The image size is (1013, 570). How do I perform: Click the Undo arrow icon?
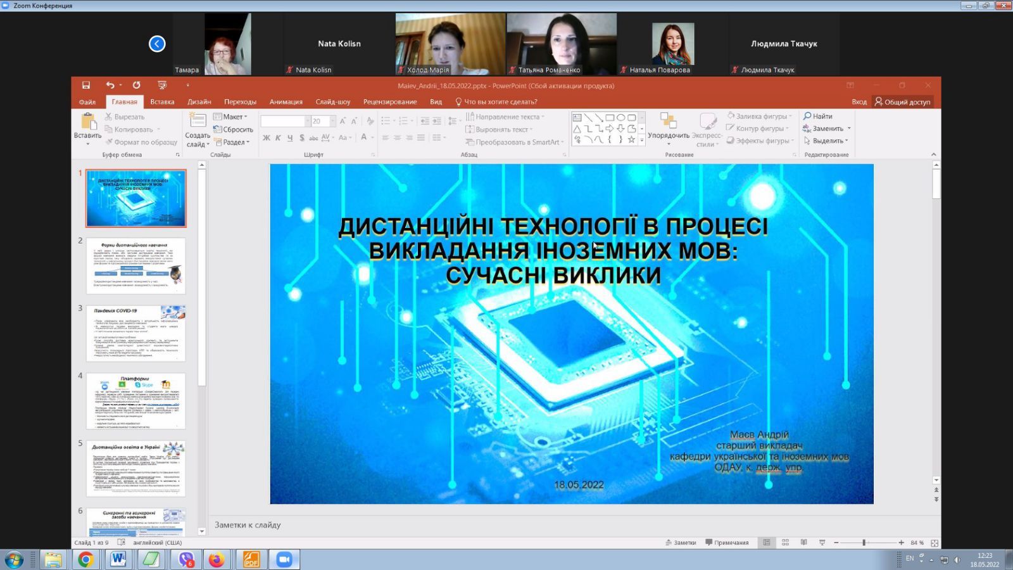[x=110, y=85]
